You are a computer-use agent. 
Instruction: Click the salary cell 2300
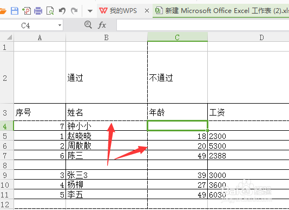[248, 136]
